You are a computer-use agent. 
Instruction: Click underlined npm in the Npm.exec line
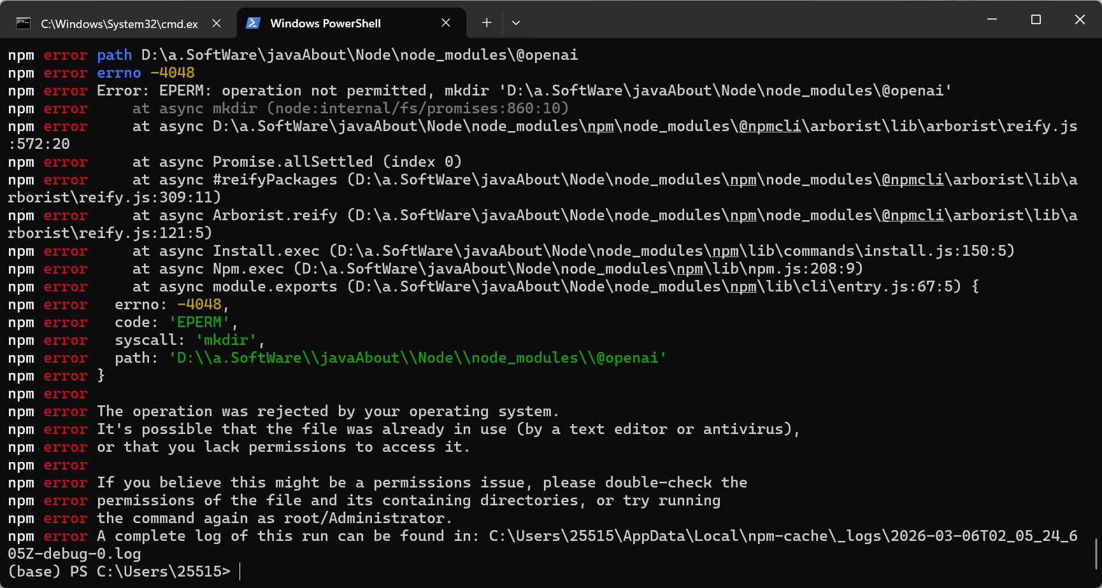click(x=689, y=269)
